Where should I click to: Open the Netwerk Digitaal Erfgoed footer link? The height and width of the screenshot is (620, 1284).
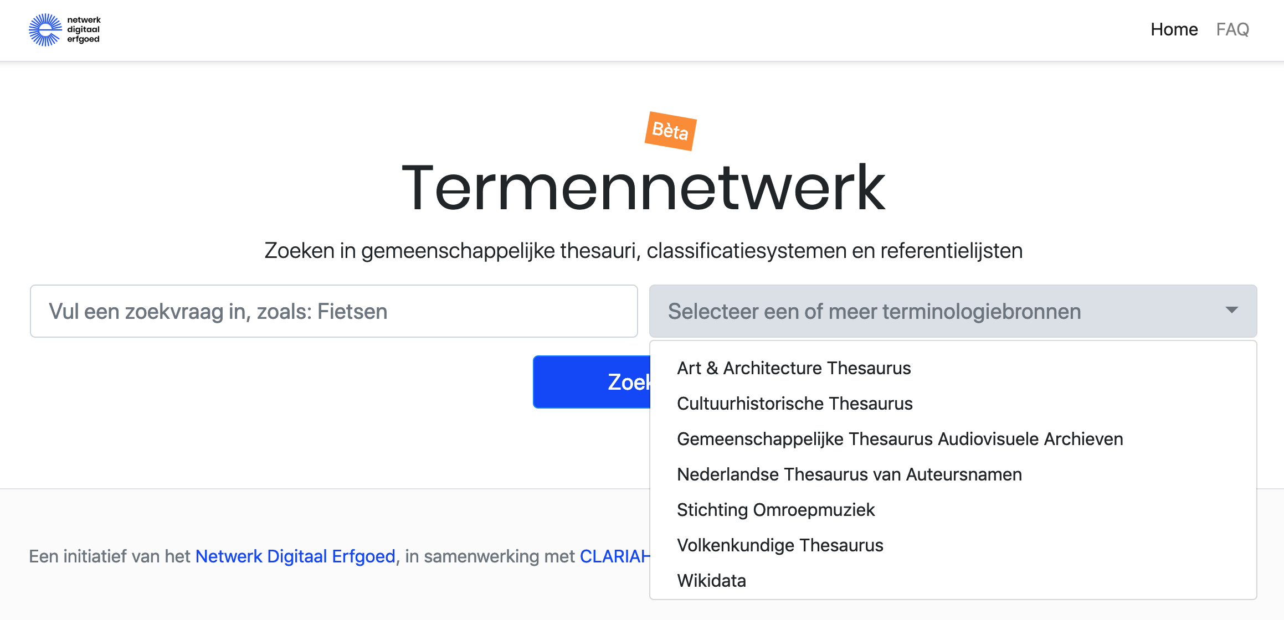click(x=295, y=556)
